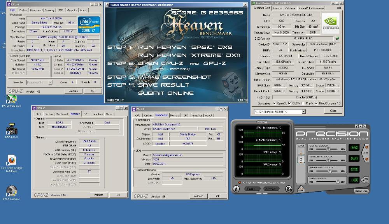Select GPU 1 in Precision
The height and width of the screenshot is (224, 389).
[x=301, y=151]
